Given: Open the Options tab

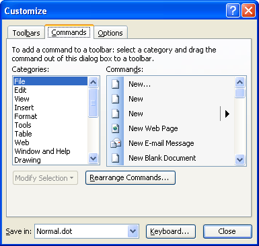Looking at the screenshot, I should (x=110, y=33).
